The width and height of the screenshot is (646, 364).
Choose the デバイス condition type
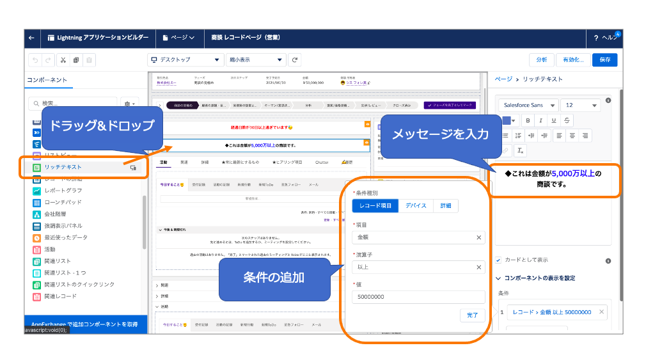click(x=416, y=206)
